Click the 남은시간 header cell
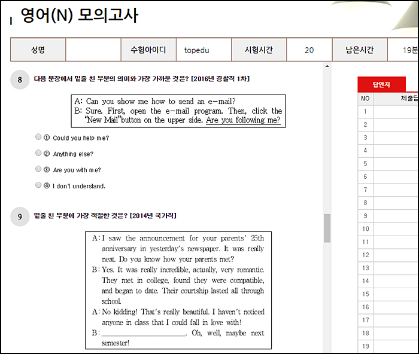 pyautogui.click(x=360, y=50)
